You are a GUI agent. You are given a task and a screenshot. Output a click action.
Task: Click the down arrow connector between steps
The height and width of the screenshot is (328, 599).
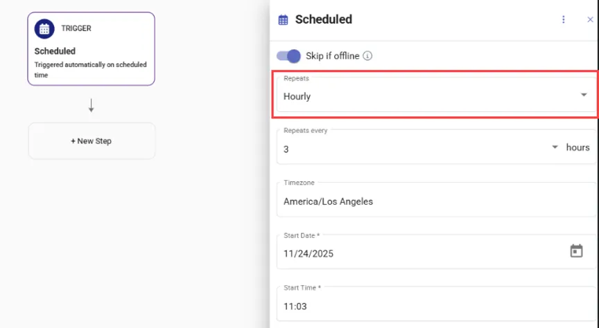[x=92, y=106]
